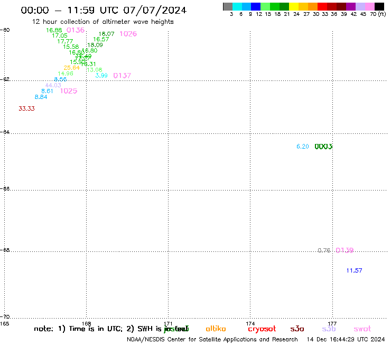
Task: Select the cyan reading 3.99
Action: click(x=101, y=76)
